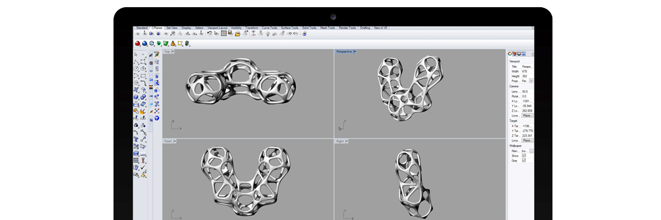Toggle the wallpaper Show checkbox

[x=524, y=156]
